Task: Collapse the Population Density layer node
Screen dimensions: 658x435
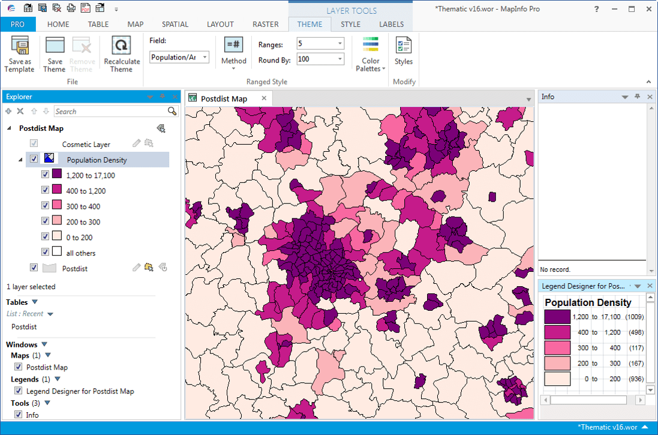Action: (20, 160)
